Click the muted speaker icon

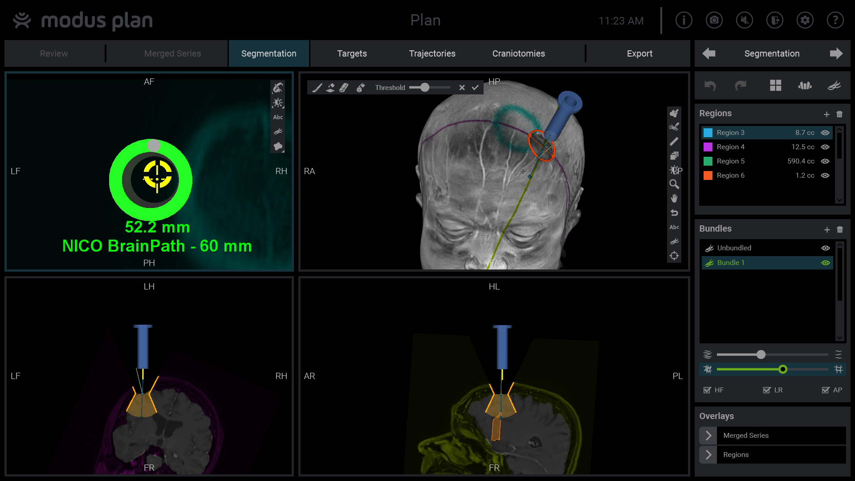pos(744,20)
